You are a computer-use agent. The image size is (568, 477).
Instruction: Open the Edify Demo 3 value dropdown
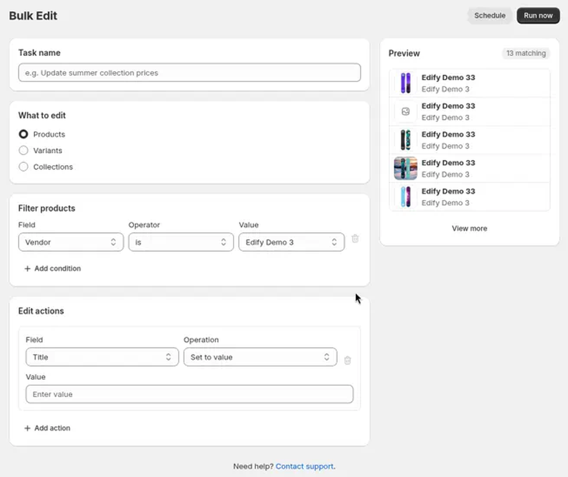click(x=291, y=242)
